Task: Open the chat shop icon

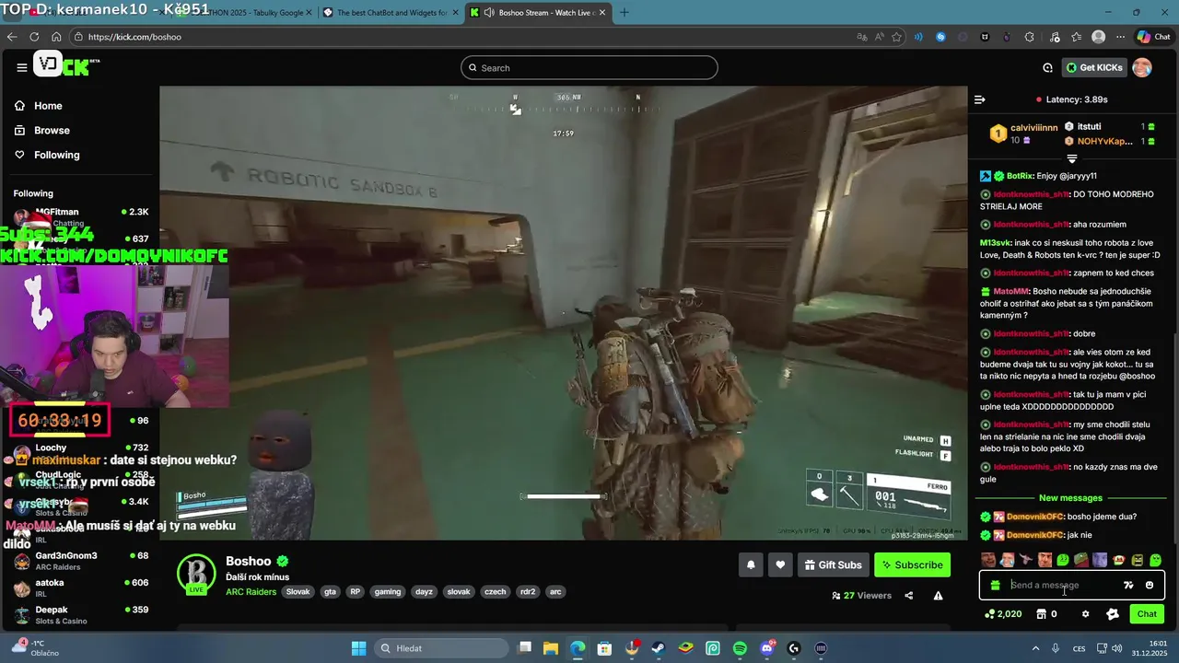Action: pyautogui.click(x=1042, y=614)
